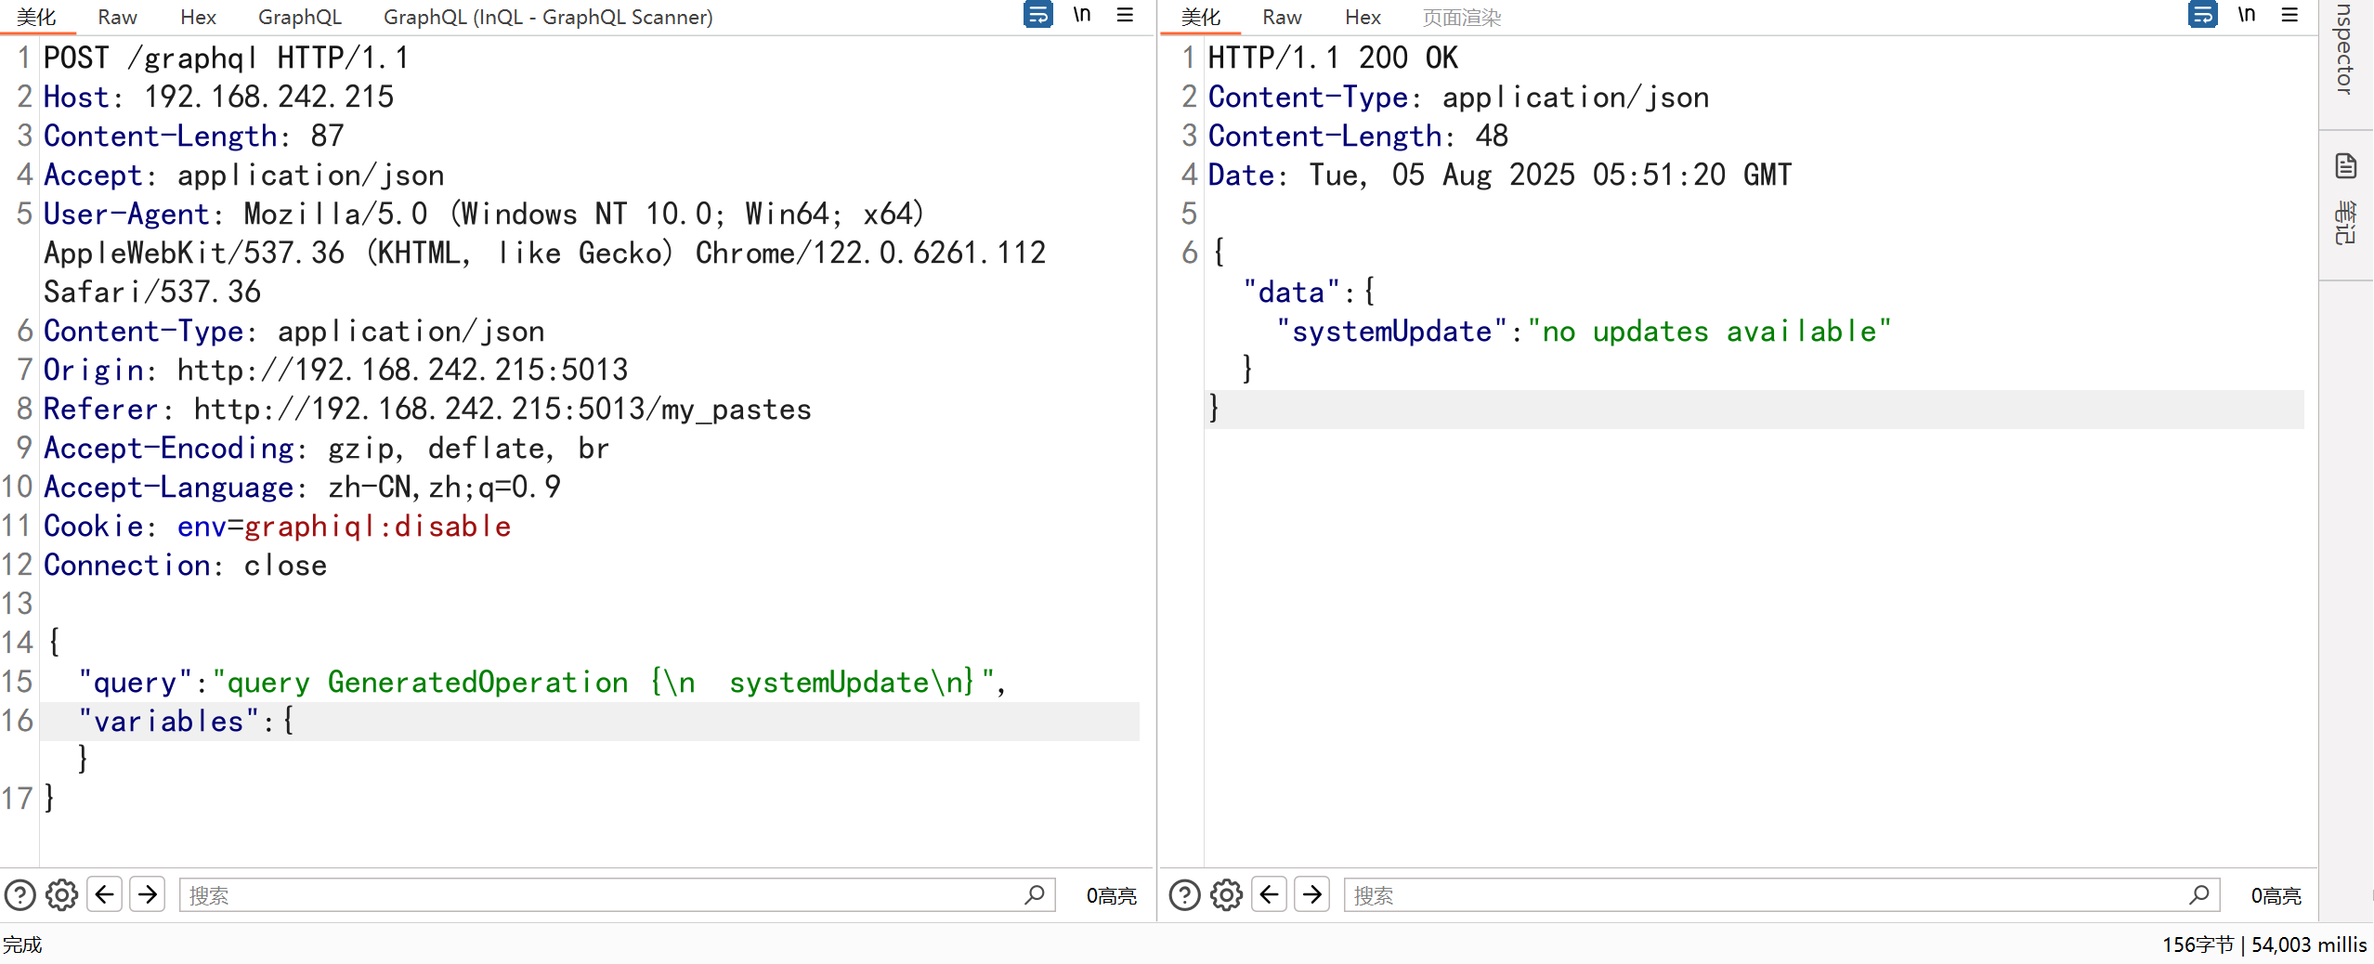Open request search settings gear
Screen dimensions: 2374x964
point(62,895)
